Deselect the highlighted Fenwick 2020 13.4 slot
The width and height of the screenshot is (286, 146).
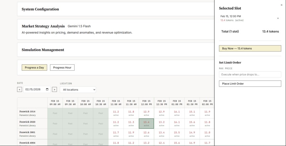click(146, 124)
